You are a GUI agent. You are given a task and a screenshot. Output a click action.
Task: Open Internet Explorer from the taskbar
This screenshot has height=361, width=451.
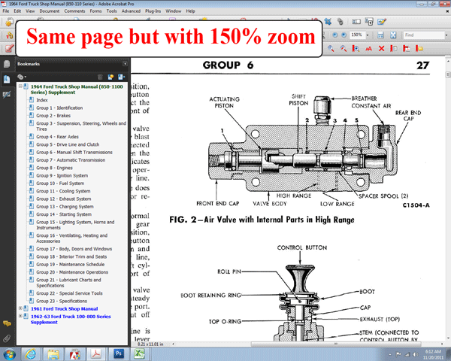31,353
